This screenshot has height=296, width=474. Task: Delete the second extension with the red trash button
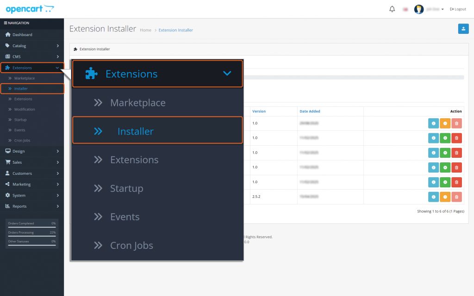(x=456, y=138)
